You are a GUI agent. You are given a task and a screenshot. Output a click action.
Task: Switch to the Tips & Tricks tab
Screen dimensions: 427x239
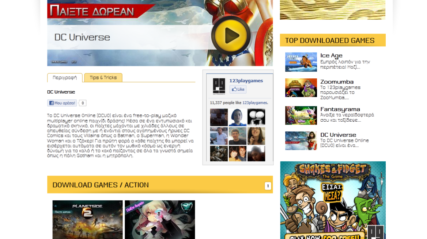[103, 78]
